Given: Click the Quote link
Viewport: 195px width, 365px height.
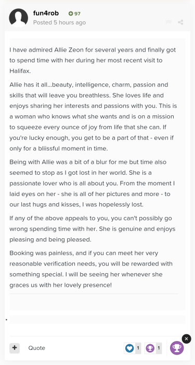Looking at the screenshot, I should pos(37,348).
